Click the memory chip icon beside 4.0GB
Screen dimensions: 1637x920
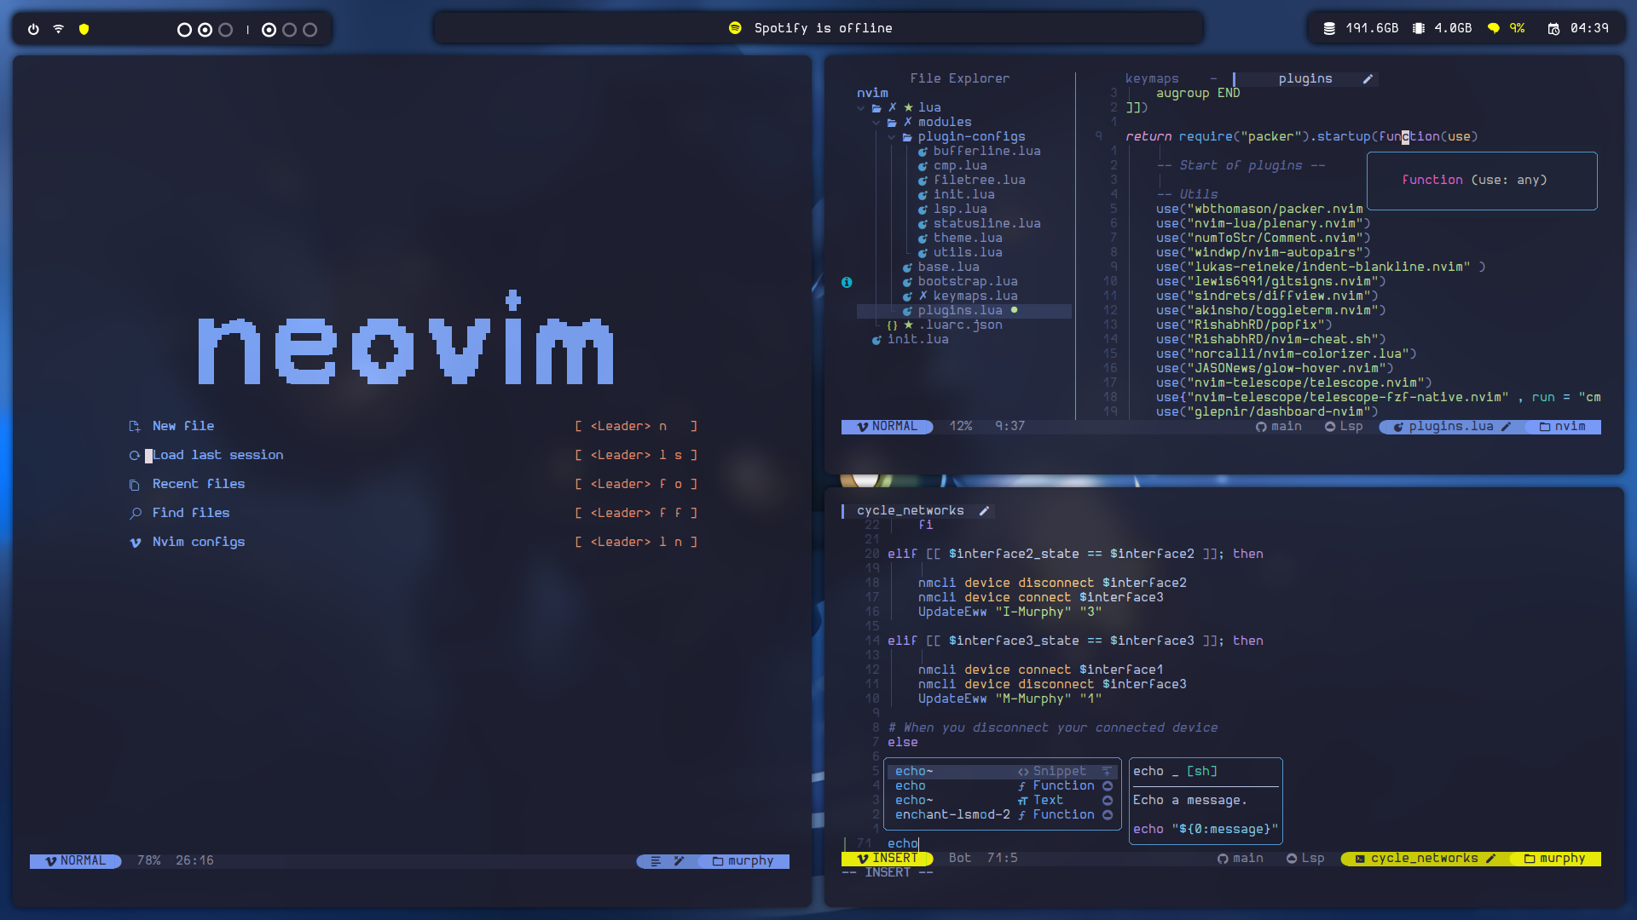[1418, 28]
